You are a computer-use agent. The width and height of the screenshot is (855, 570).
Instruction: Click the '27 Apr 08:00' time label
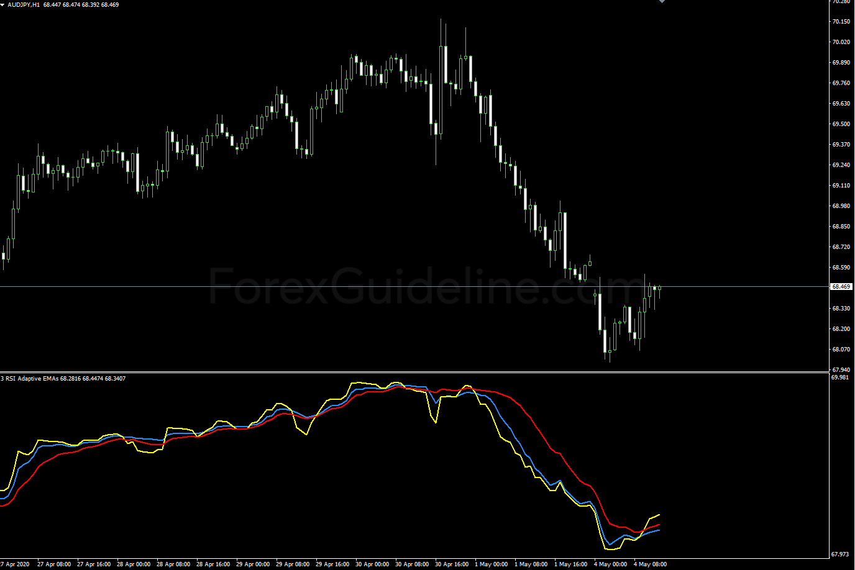tap(54, 564)
